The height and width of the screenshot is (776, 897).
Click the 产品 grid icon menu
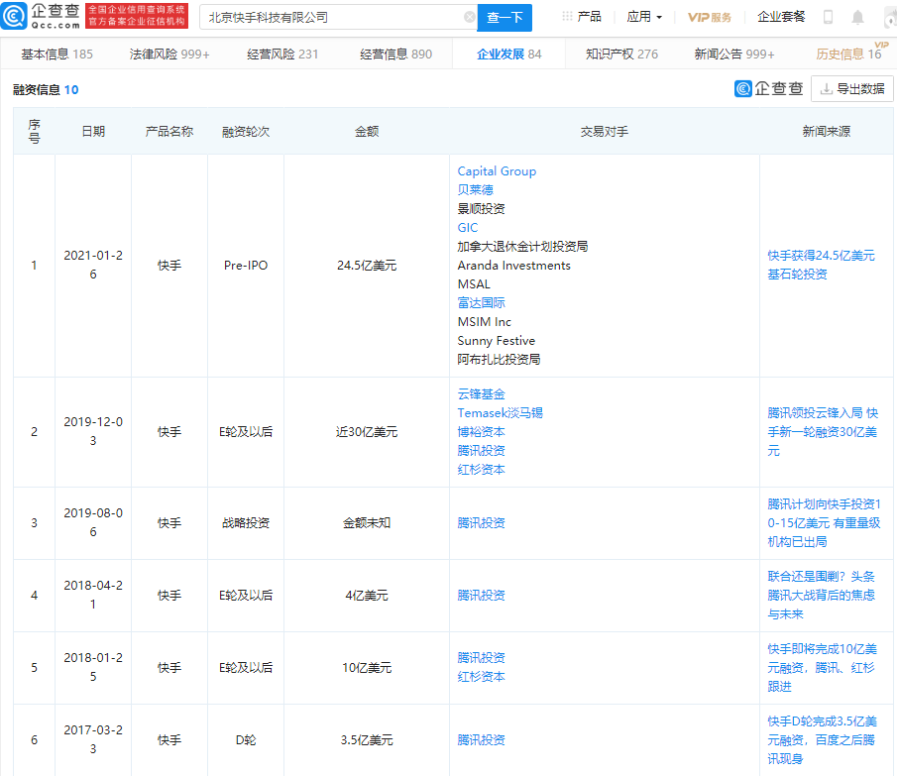[x=582, y=17]
